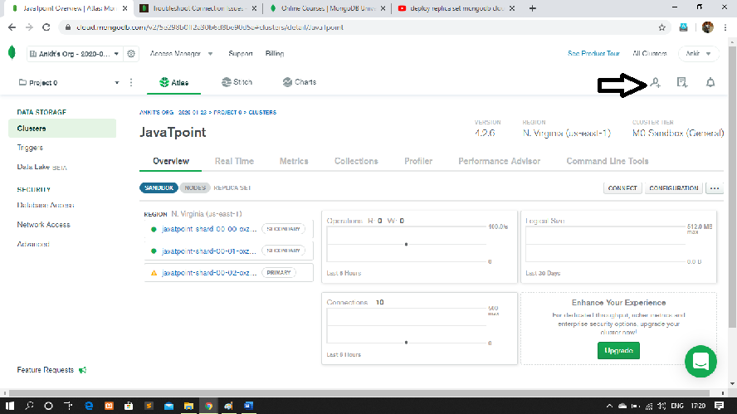
Task: Open Windows taskbar search
Action: pos(29,406)
